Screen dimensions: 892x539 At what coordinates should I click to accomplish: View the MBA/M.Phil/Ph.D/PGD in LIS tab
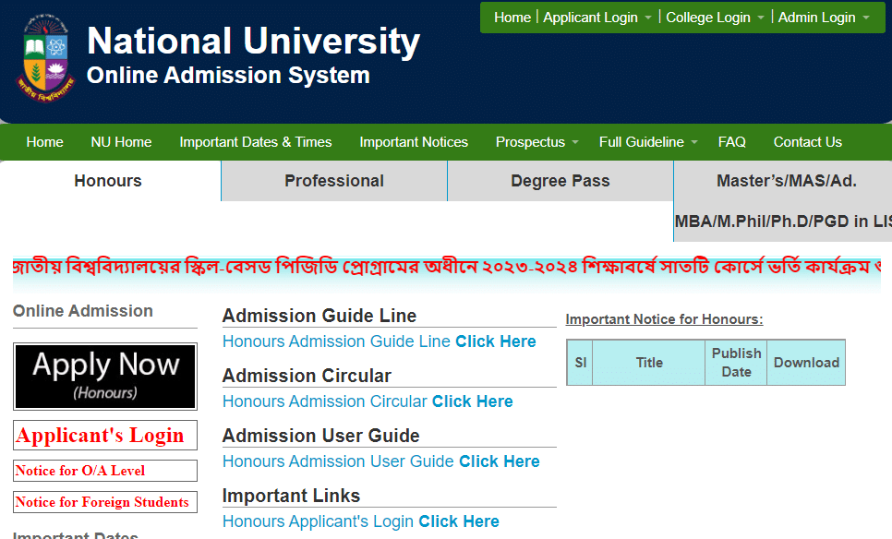pos(781,221)
